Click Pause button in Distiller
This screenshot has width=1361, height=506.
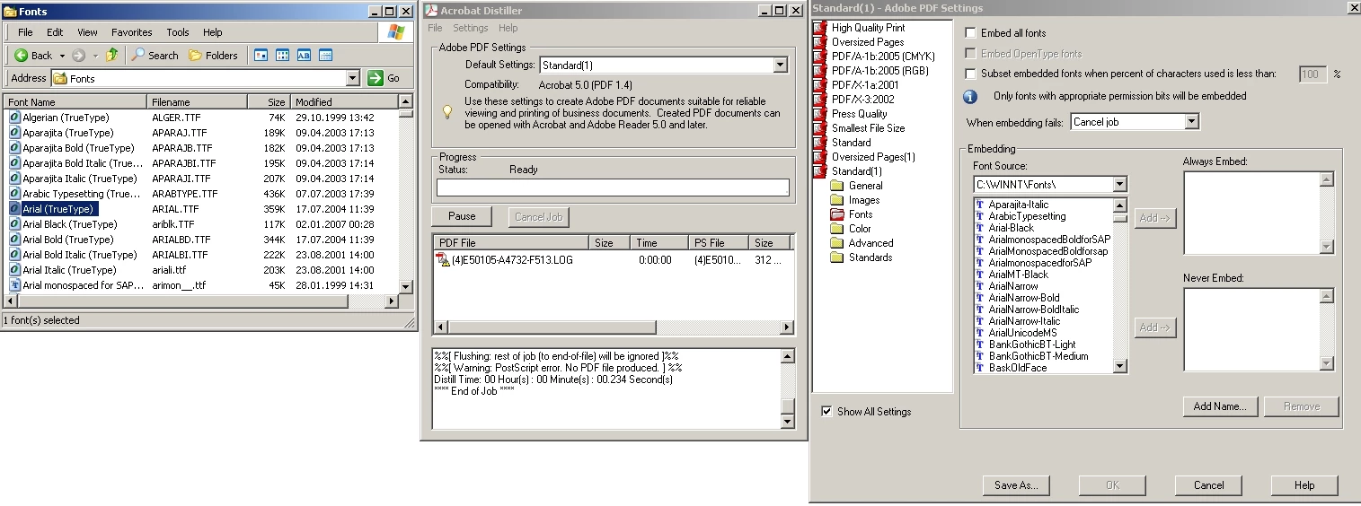(462, 216)
